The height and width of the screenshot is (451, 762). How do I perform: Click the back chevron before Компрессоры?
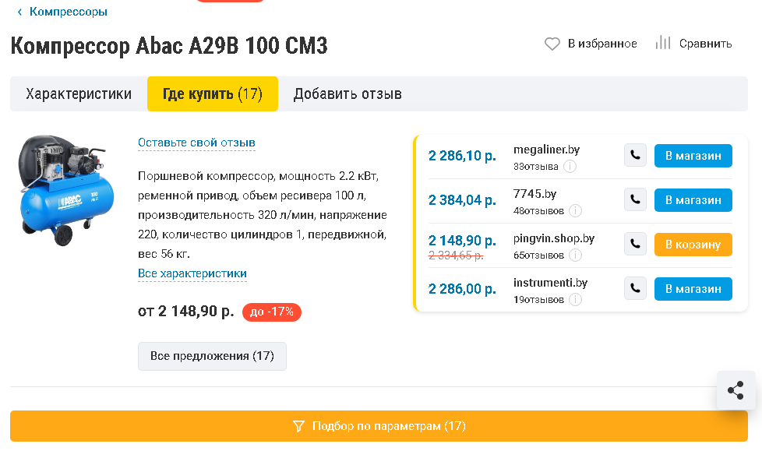[x=19, y=12]
